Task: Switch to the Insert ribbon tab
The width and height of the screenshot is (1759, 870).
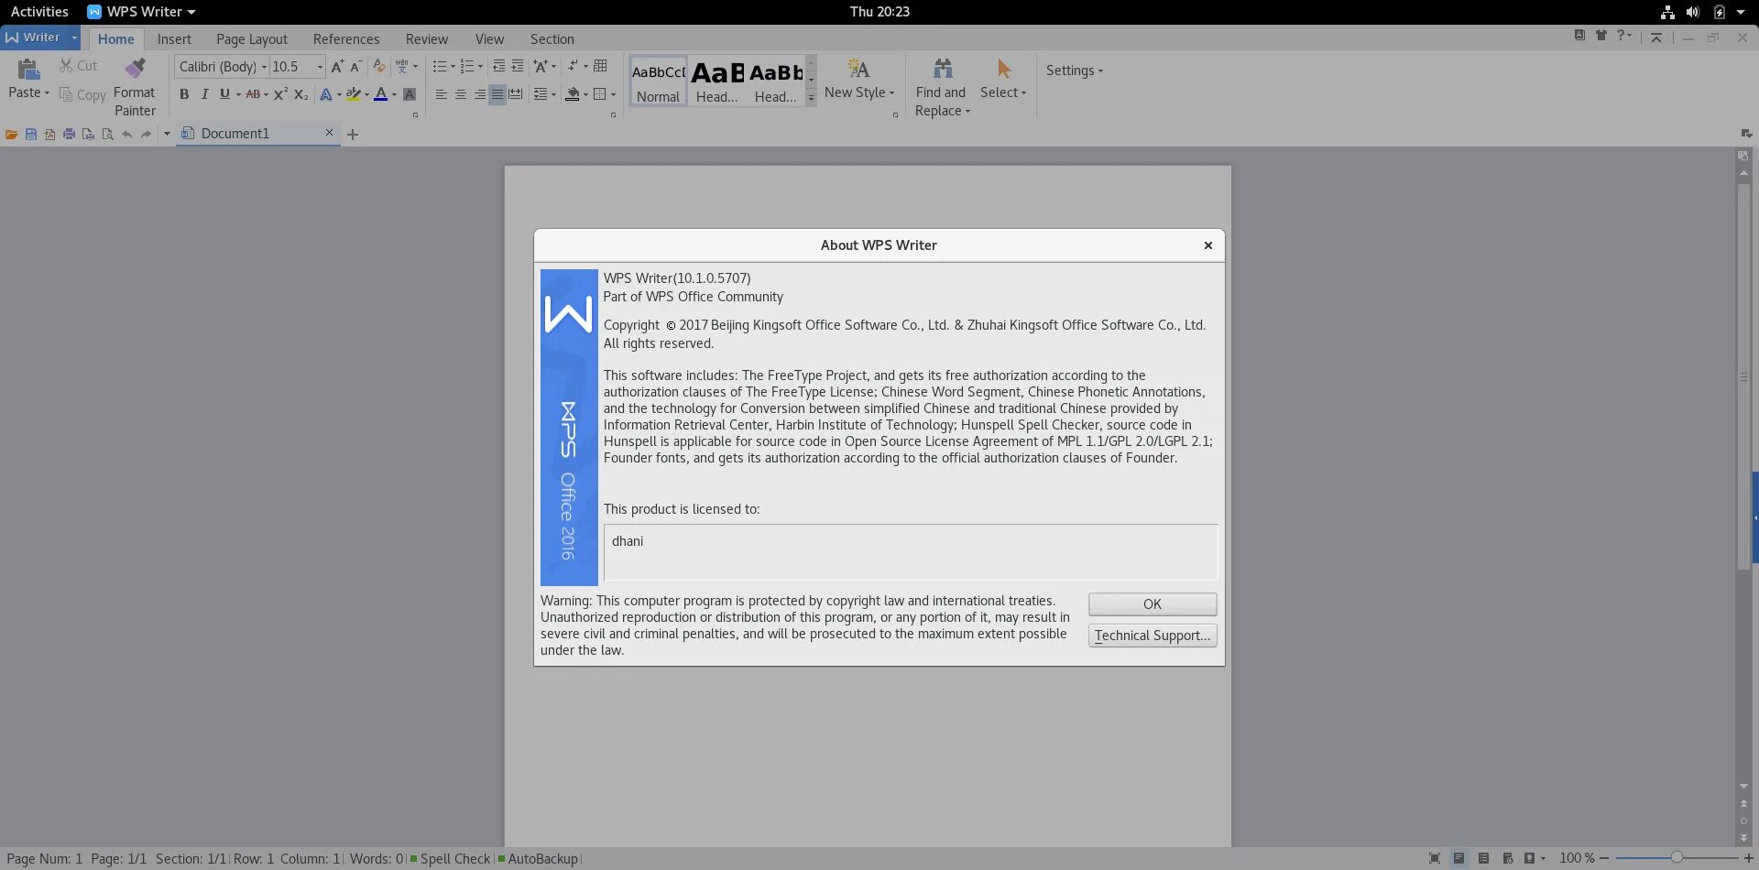Action: (x=174, y=38)
